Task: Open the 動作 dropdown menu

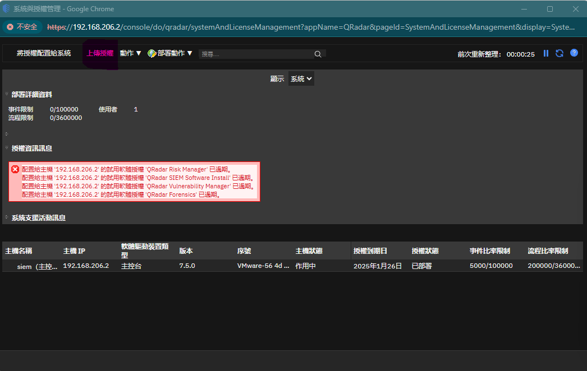Action: 131,53
